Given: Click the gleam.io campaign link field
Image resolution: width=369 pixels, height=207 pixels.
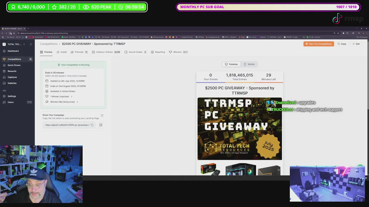Looking at the screenshot, I should [69, 125].
